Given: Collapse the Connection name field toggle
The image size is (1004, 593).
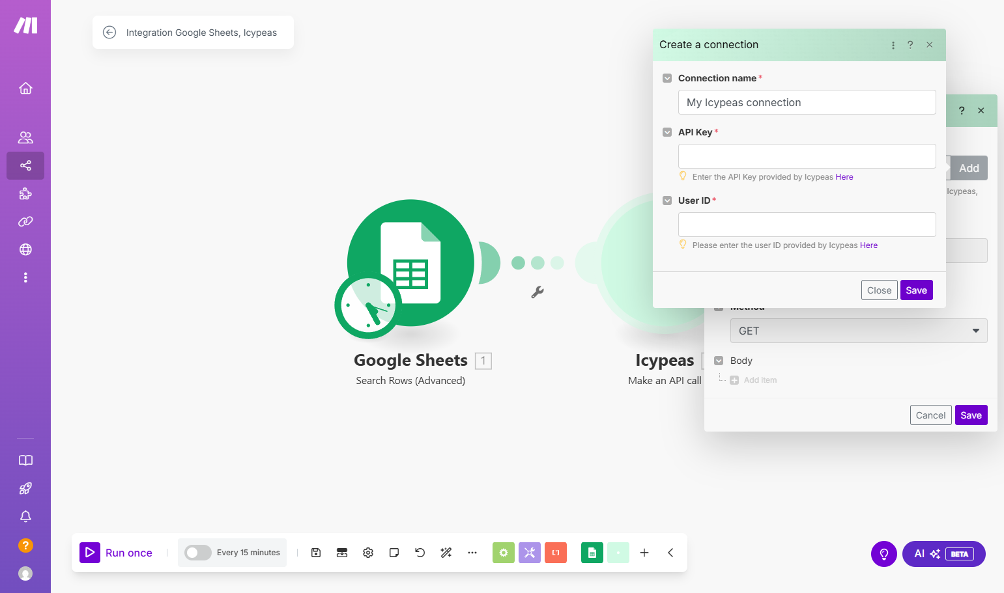Looking at the screenshot, I should (667, 78).
